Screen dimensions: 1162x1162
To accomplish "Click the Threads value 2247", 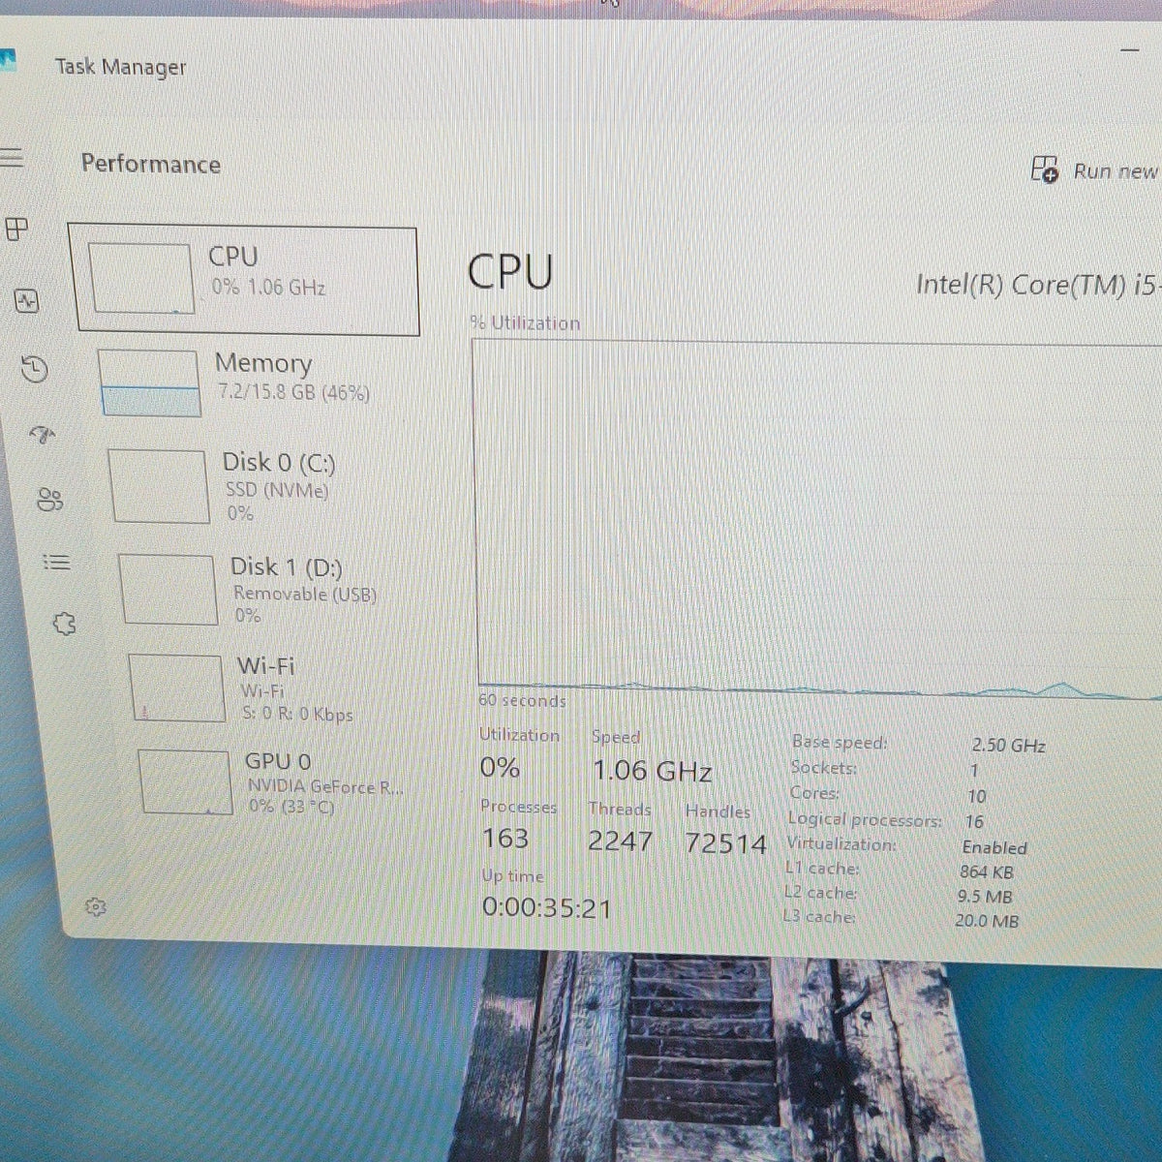I will tap(620, 841).
